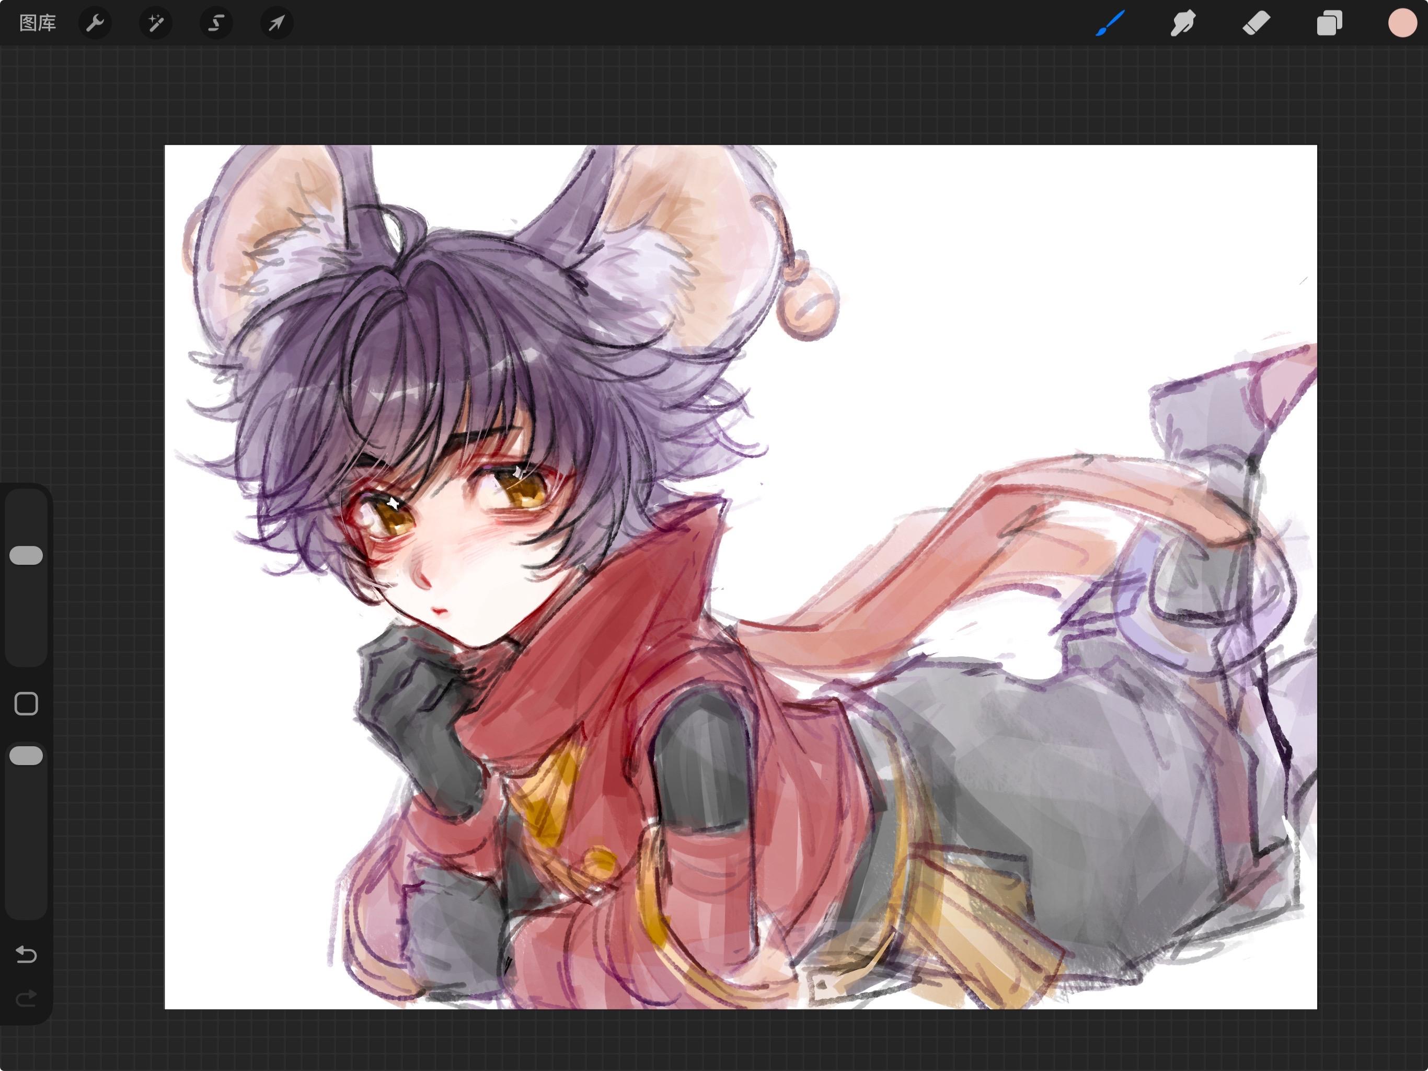Tap the yellow round button on red coat
The height and width of the screenshot is (1071, 1428).
[600, 862]
